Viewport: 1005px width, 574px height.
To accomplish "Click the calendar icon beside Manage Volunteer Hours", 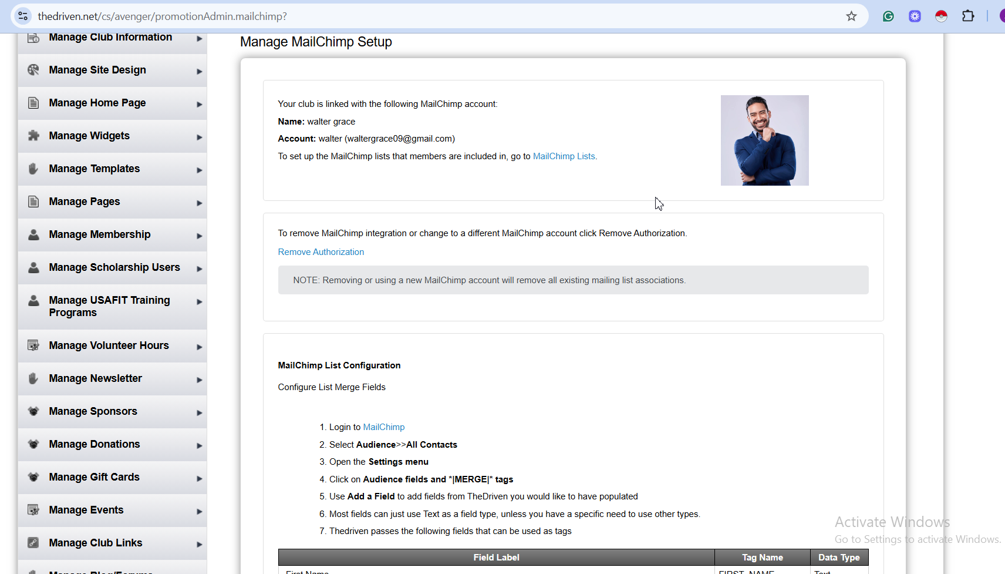I will tap(33, 345).
